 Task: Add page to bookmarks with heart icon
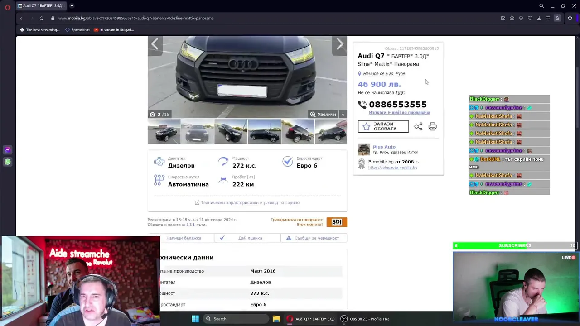530,18
